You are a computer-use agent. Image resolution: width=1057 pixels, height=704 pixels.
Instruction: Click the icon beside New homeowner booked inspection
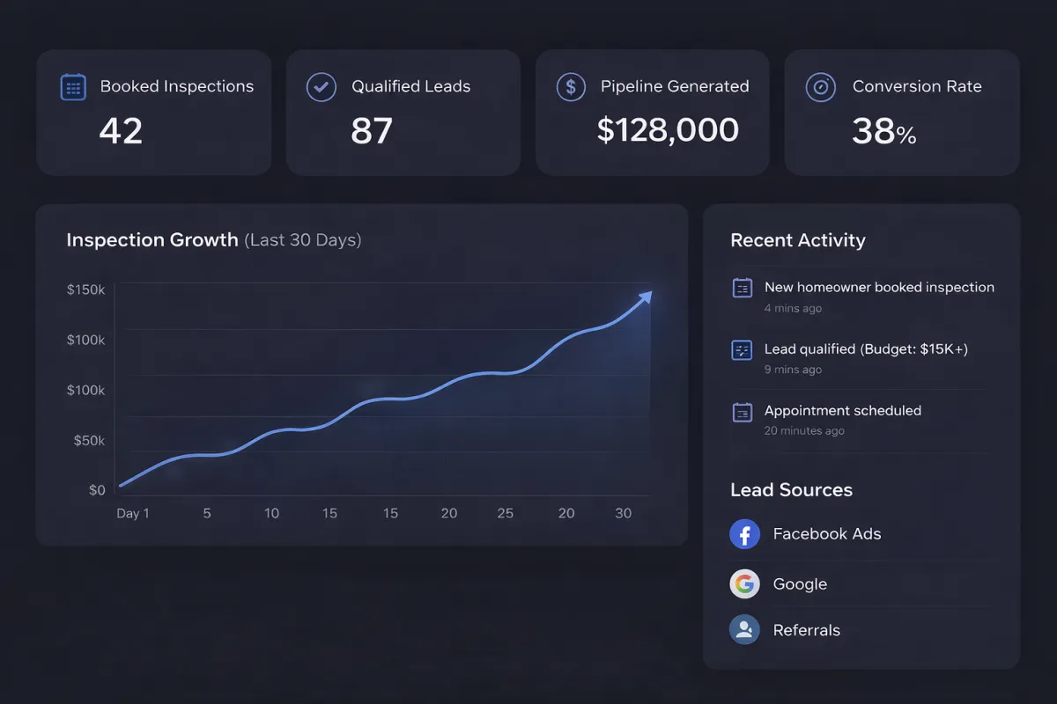coord(743,288)
